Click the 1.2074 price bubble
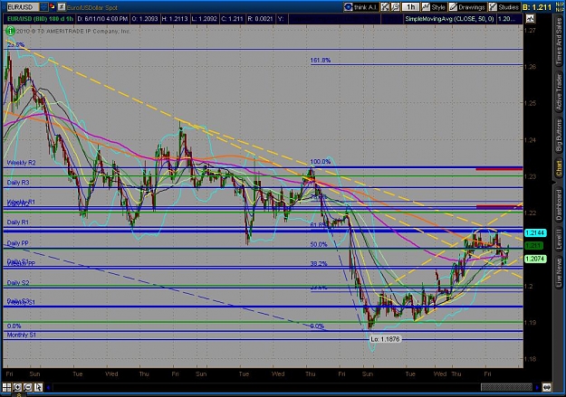 (x=535, y=259)
